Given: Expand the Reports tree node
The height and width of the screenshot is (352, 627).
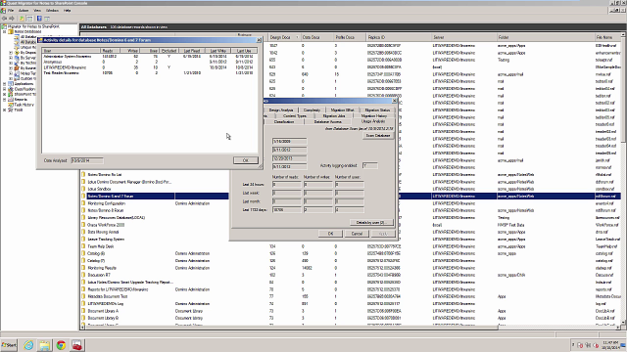Looking at the screenshot, I should tap(4, 100).
